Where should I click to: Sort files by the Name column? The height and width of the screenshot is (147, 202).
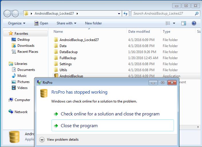58,32
